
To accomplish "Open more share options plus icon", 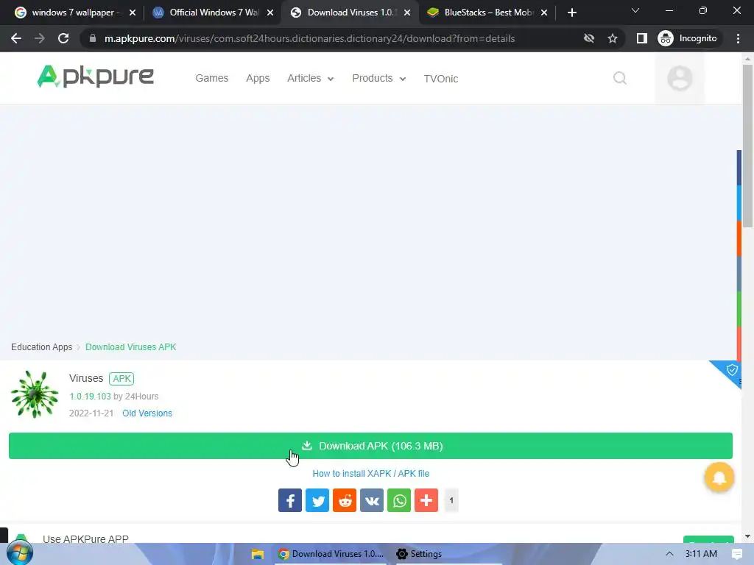I will tap(426, 500).
